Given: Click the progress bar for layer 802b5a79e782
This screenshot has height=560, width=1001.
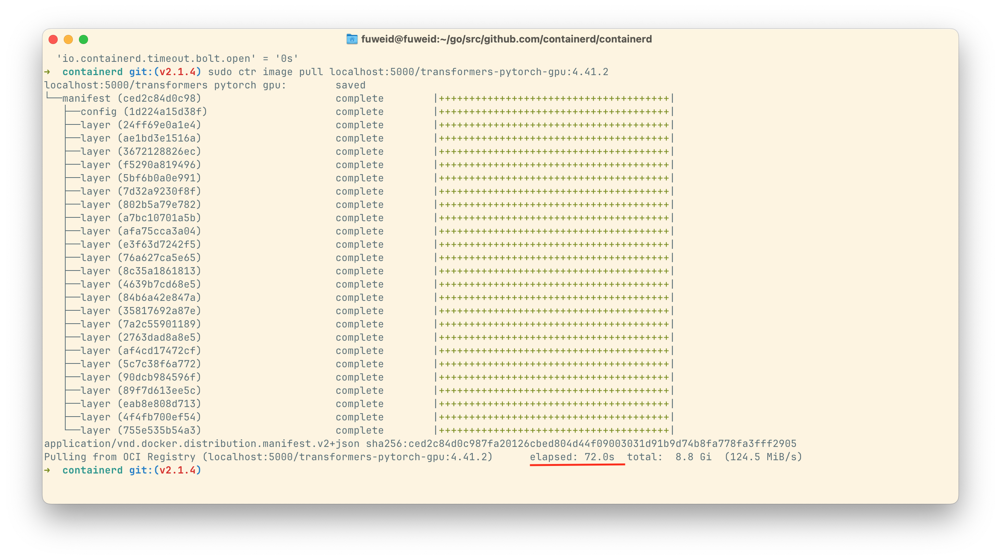Looking at the screenshot, I should pyautogui.click(x=554, y=205).
